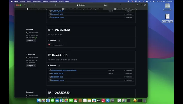Open tag 15.1-24B5046f in sidebar
Image resolution: width=183 pixels, height=104 pixels.
pyautogui.click(x=33, y=35)
